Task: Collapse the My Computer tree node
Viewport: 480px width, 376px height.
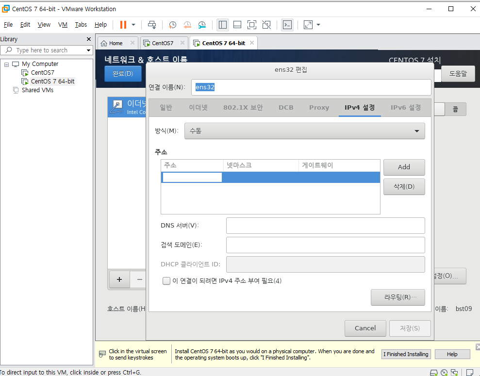Action: tap(6, 64)
